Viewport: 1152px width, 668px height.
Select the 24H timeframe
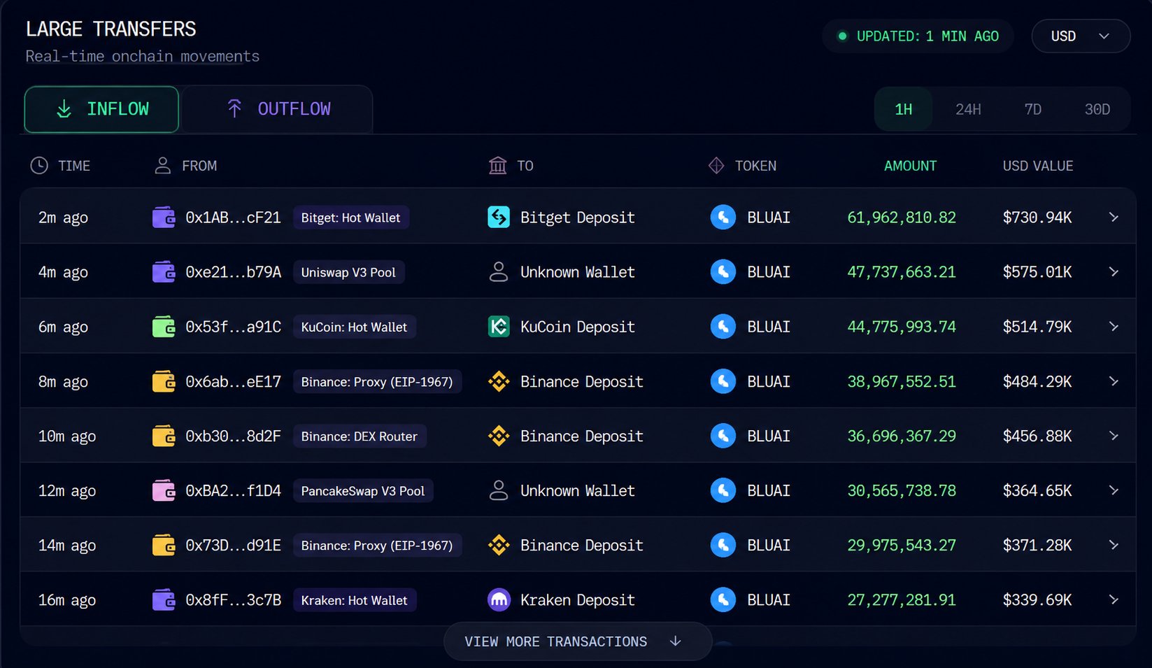click(968, 109)
